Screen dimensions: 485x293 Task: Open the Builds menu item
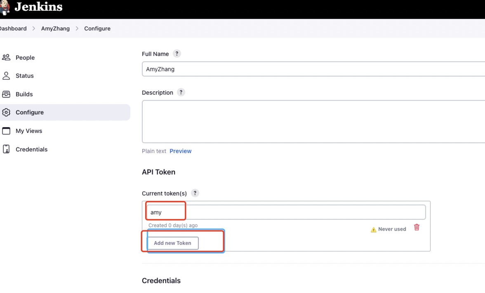[24, 94]
